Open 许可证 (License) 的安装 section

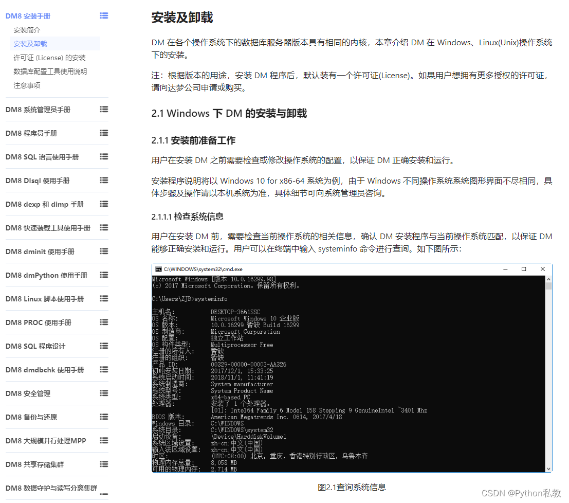[49, 58]
